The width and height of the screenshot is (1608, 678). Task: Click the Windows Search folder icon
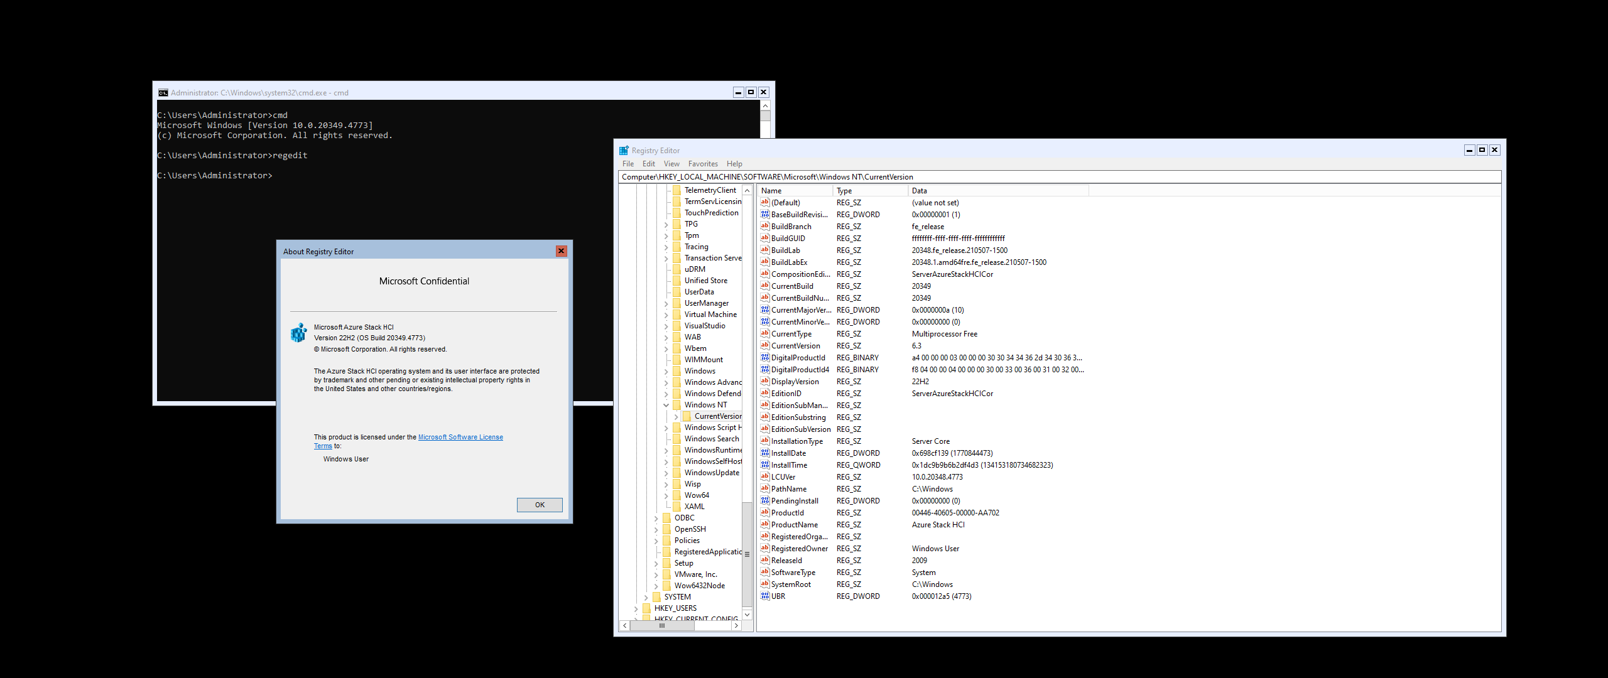coord(676,439)
